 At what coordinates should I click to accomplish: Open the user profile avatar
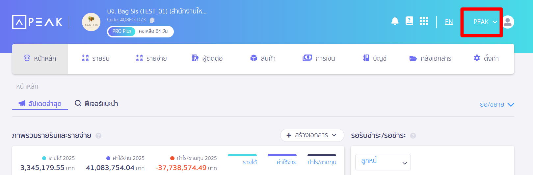(x=508, y=22)
